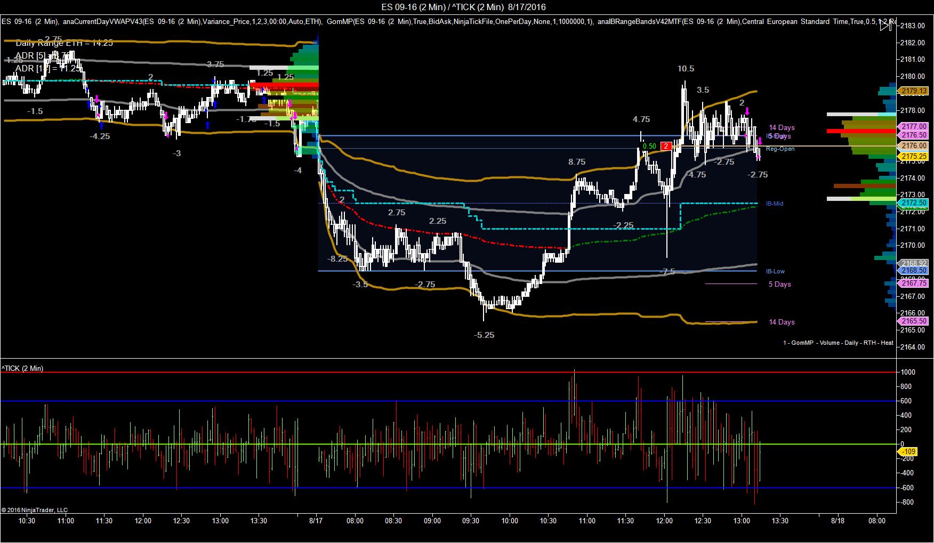Image resolution: width=934 pixels, height=543 pixels.
Task: Click the 14 Days label near 2165.50
Action: point(782,322)
